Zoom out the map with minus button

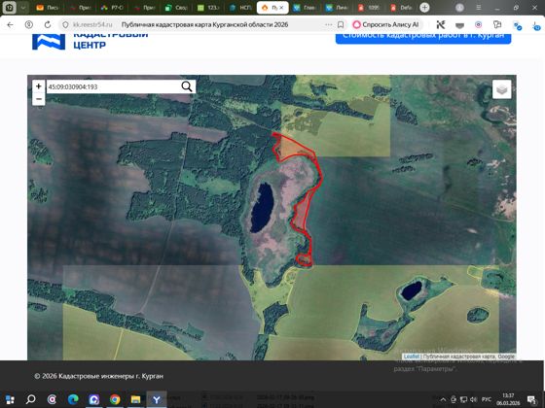coord(39,99)
